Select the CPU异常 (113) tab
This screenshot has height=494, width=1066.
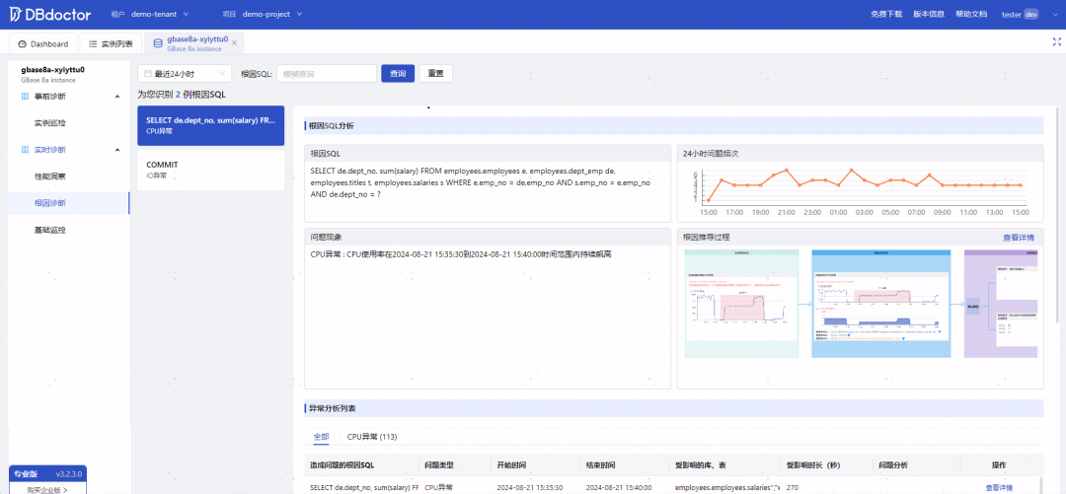point(372,436)
